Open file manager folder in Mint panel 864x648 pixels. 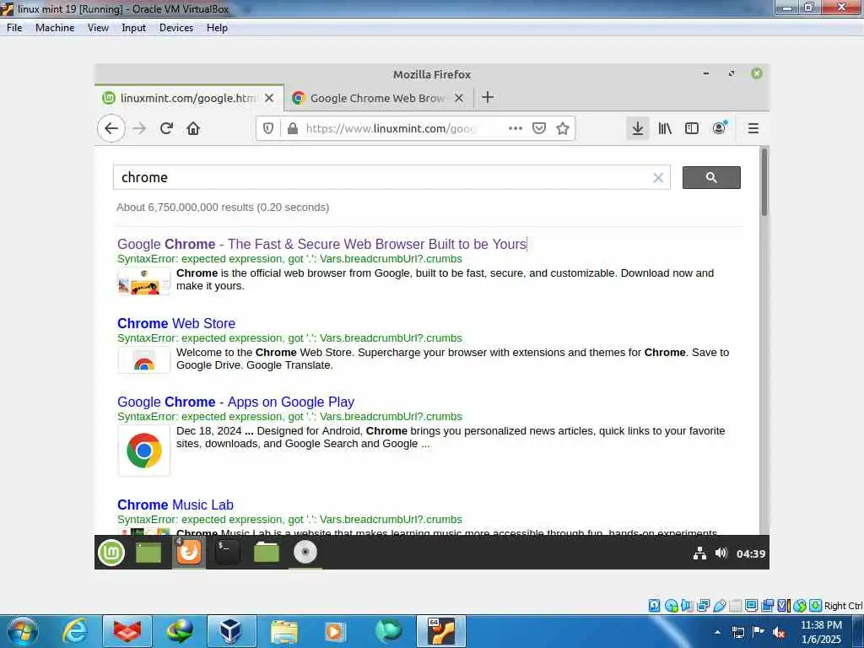266,552
